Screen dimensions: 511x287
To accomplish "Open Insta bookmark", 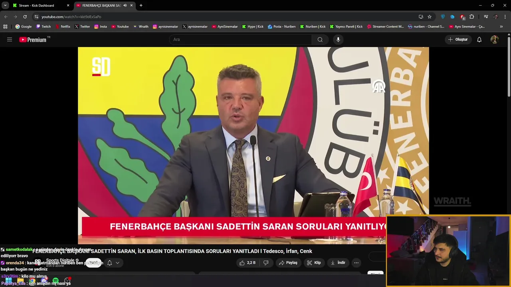I will coord(100,27).
